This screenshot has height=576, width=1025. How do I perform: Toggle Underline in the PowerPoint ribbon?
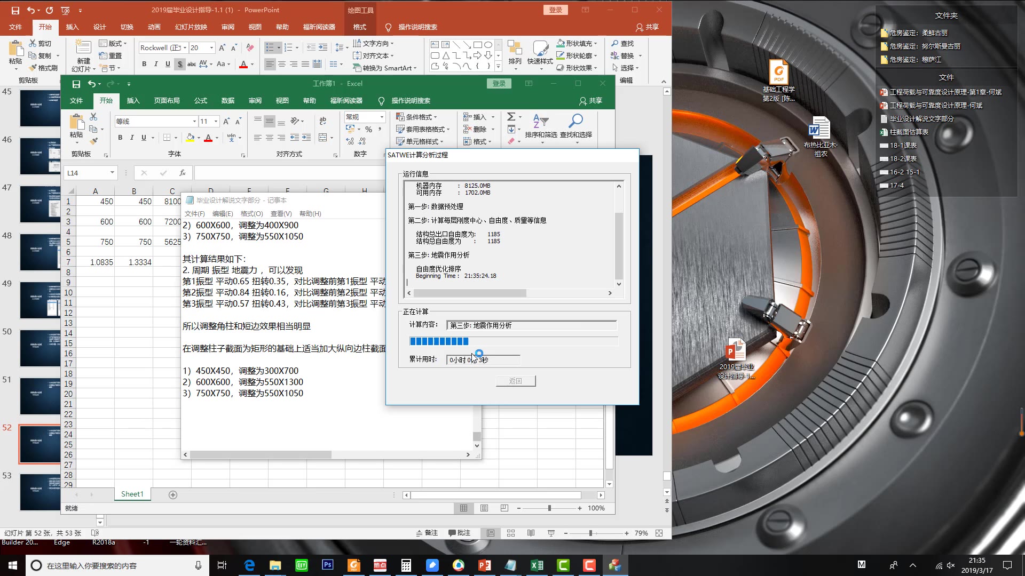[168, 64]
